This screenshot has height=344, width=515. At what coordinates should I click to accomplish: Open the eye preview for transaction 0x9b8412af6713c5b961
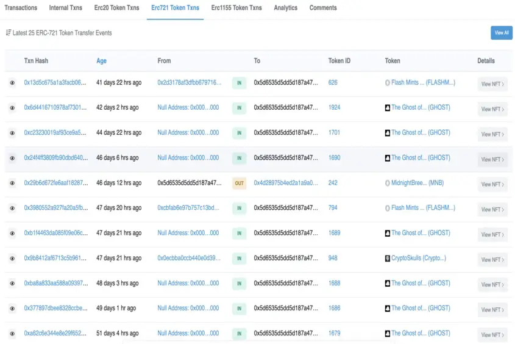pyautogui.click(x=12, y=258)
